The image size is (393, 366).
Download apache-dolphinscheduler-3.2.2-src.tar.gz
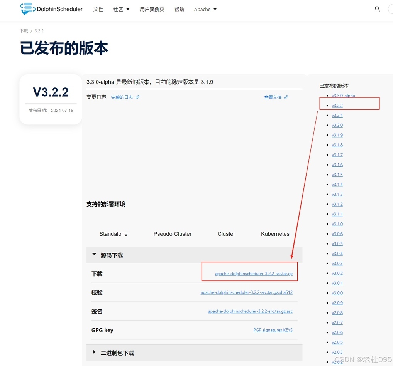(x=254, y=274)
